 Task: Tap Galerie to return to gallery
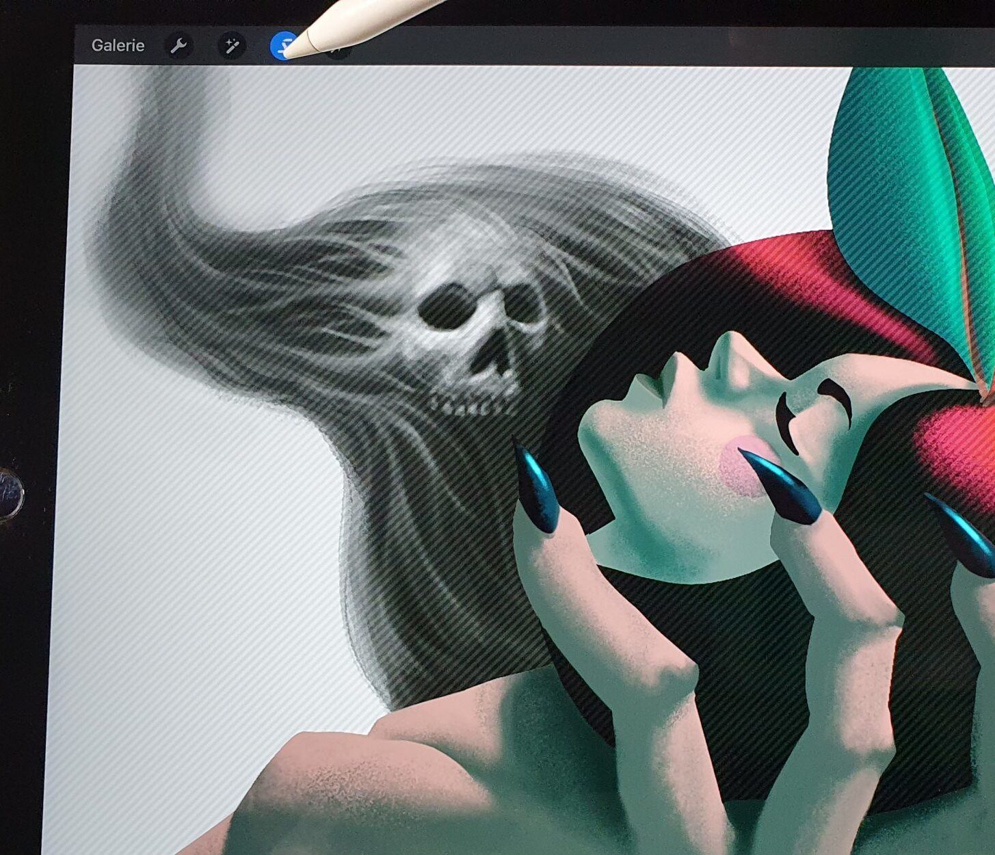[118, 46]
